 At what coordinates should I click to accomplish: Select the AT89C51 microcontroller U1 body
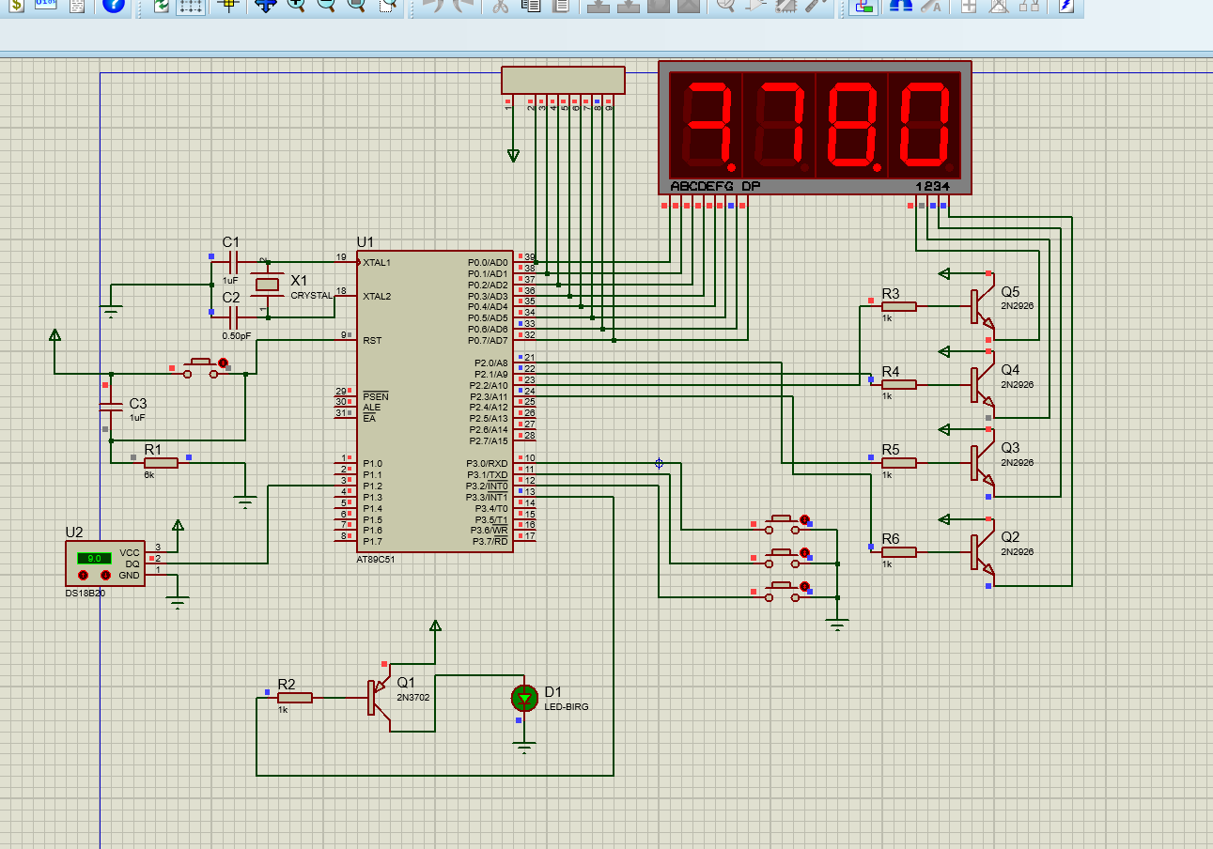pyautogui.click(x=437, y=401)
